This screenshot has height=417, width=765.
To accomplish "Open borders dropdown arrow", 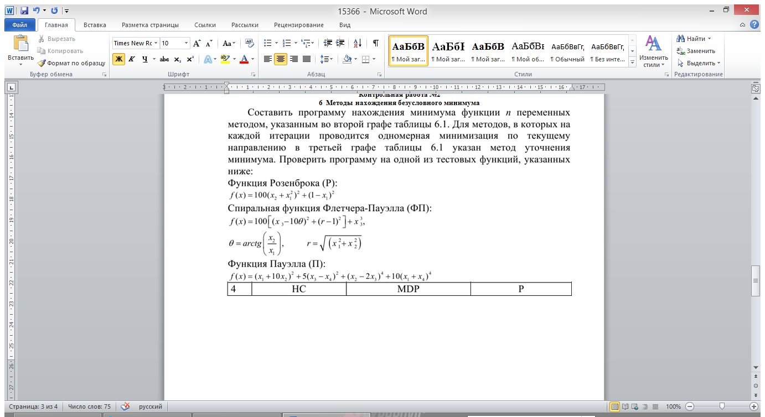I will (374, 59).
